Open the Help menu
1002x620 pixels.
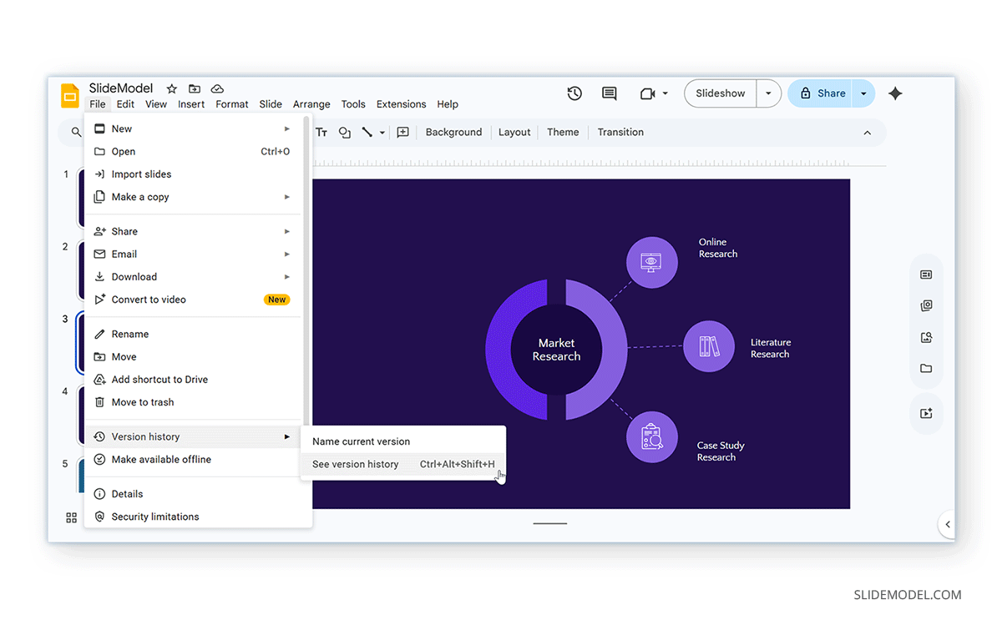point(448,104)
